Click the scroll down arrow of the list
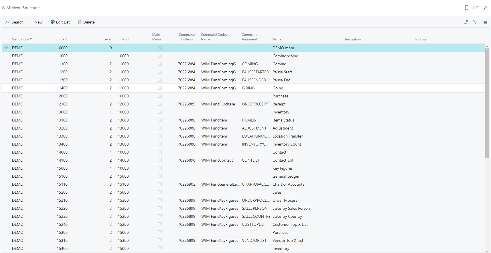This screenshot has width=491, height=253. (x=487, y=252)
